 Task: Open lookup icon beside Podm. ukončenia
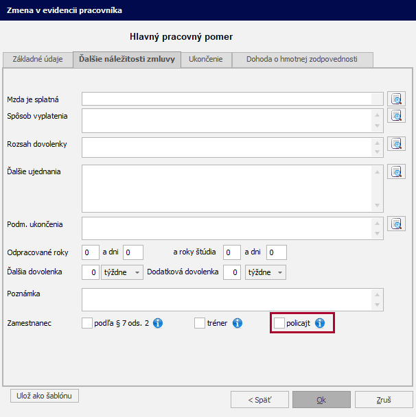coord(396,224)
